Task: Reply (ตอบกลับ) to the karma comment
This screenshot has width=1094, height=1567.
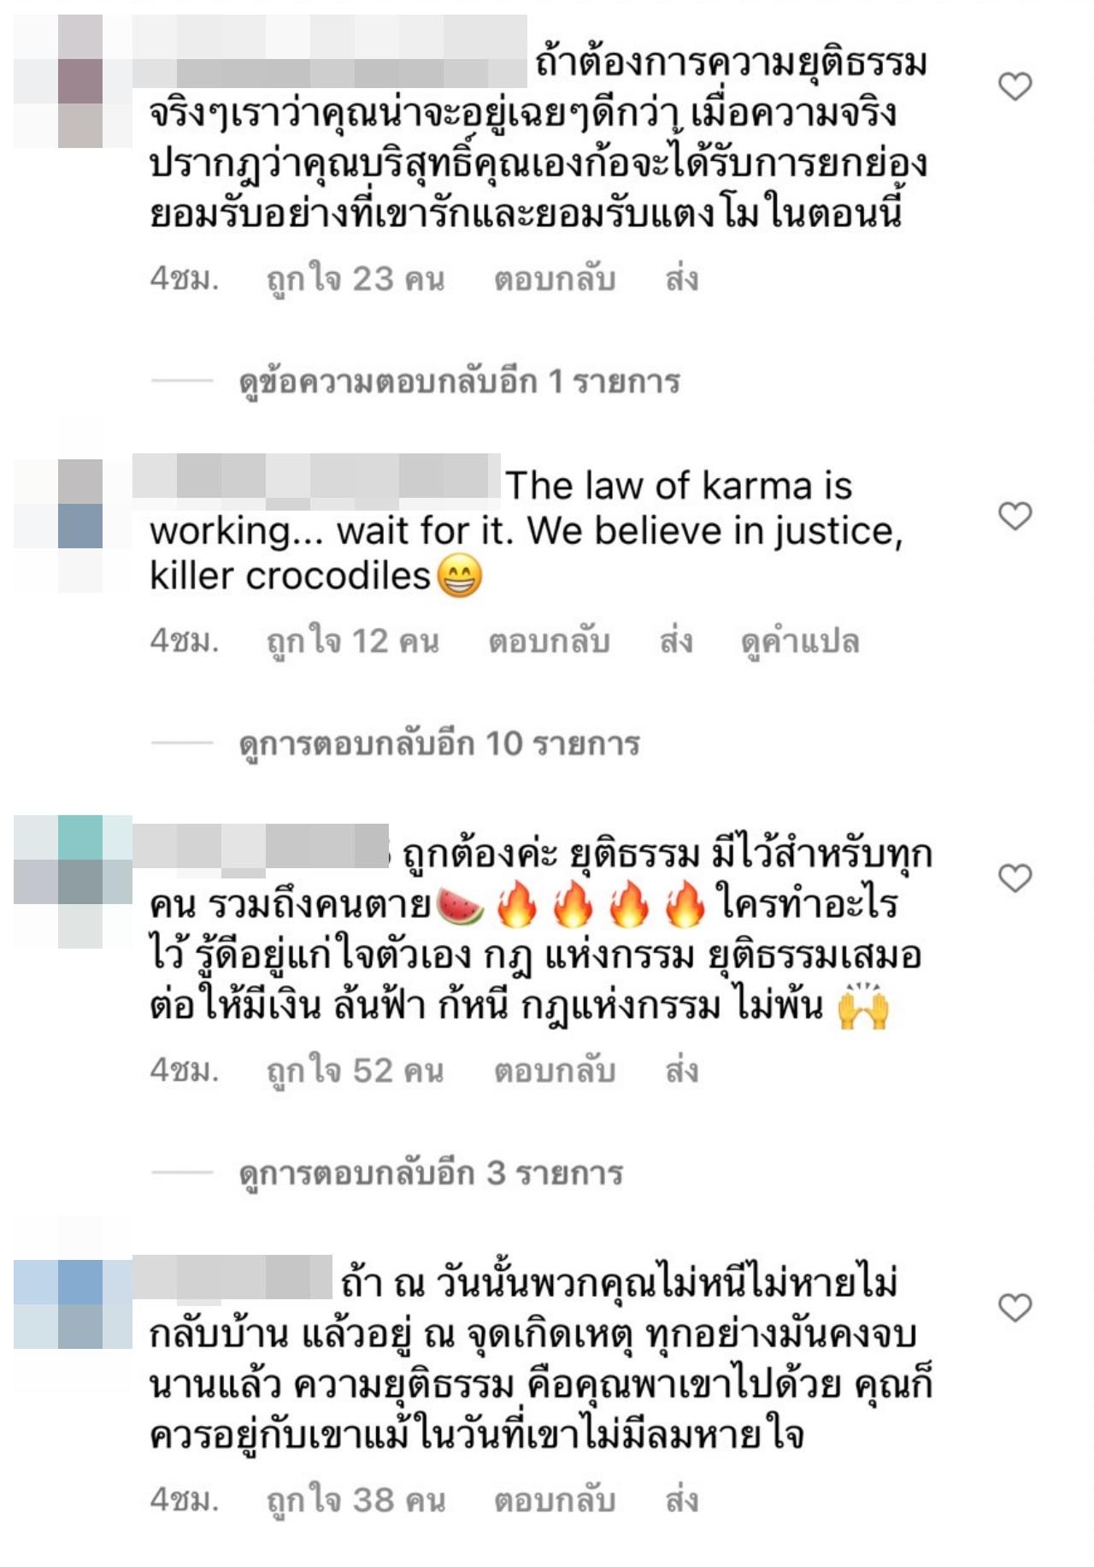Action: 549,642
